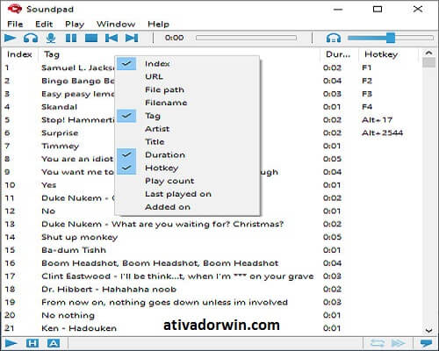Click the Soundpad logo in title bar
This screenshot has width=439, height=351.
(15, 9)
